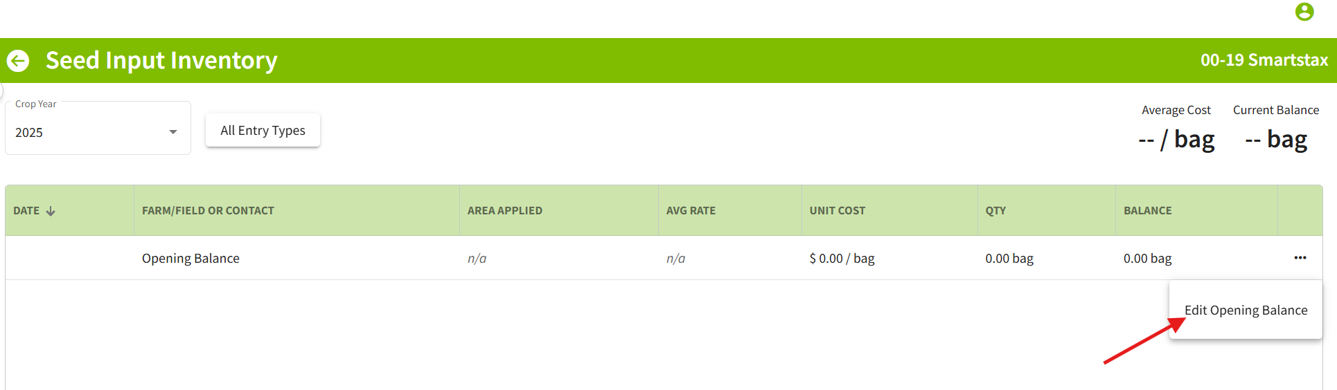Screen dimensions: 1337x390
Task: Open the three-dot options for Opening Balance row
Action: pos(1300,258)
